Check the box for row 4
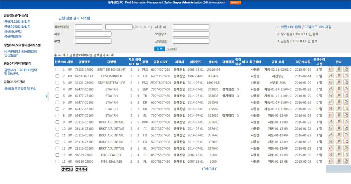The image size is (351, 184). [x=58, y=89]
